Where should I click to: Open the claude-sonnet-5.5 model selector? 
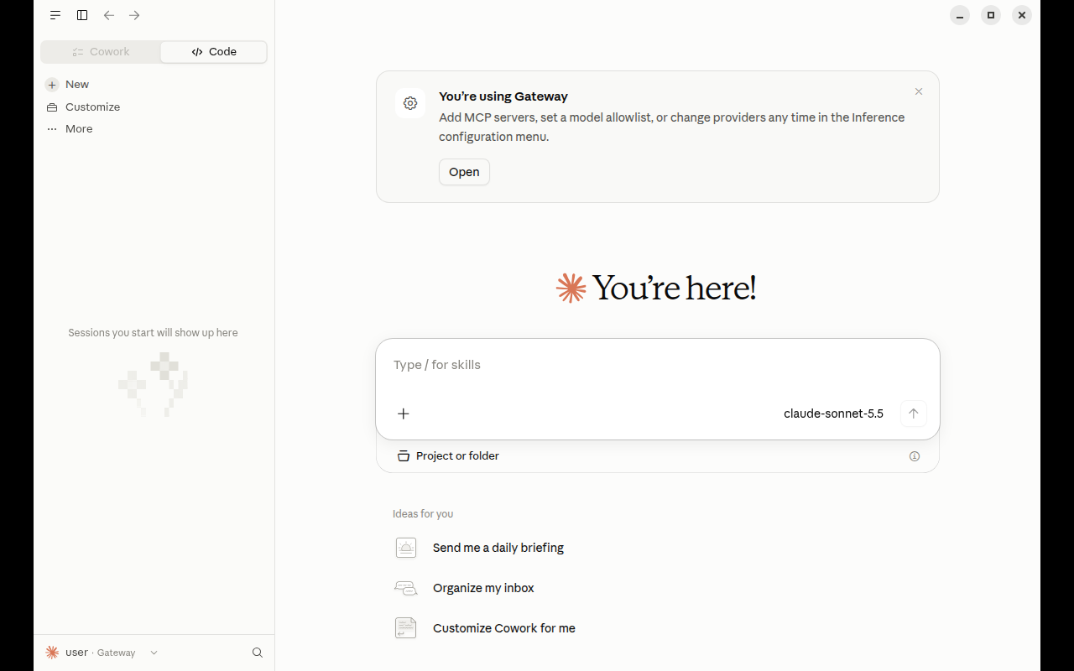point(833,414)
